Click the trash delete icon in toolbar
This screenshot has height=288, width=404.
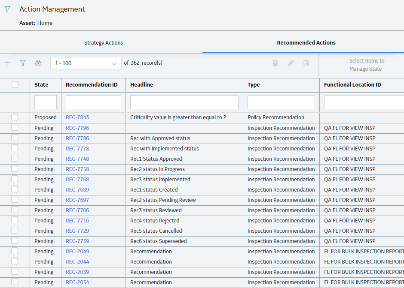pyautogui.click(x=306, y=63)
